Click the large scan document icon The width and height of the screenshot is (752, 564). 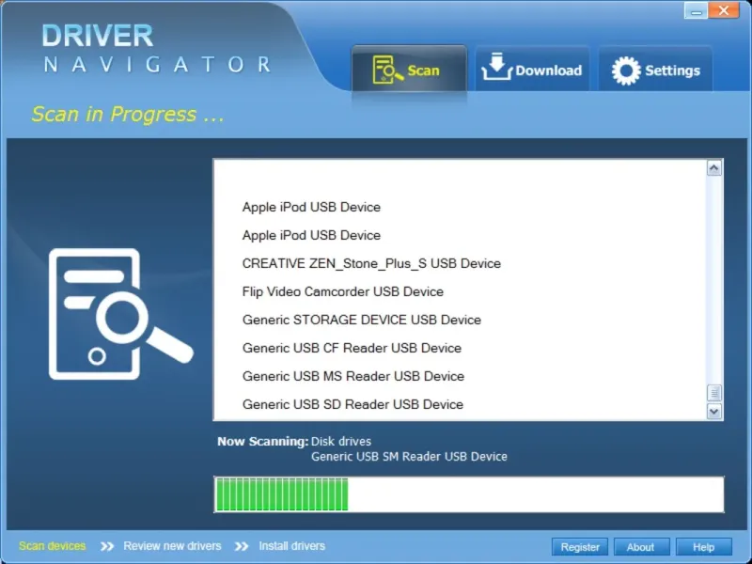coord(120,314)
